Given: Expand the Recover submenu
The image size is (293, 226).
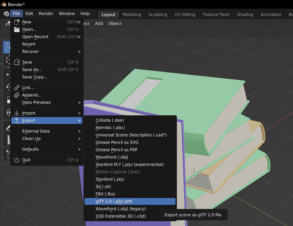Looking at the screenshot, I should tap(47, 51).
